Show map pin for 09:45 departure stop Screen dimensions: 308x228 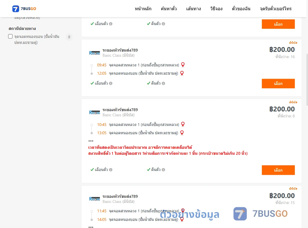183,65
